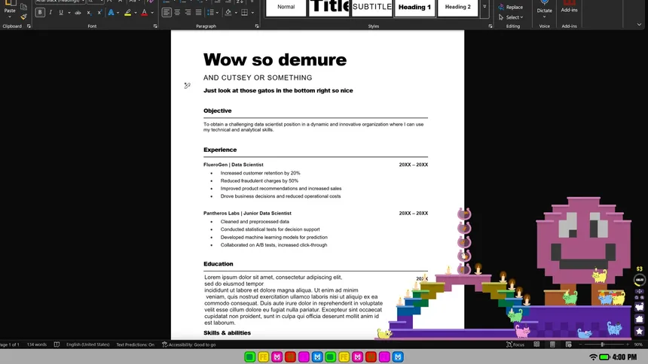648x364 pixels.
Task: Toggle bold formatting in Font group
Action: tap(40, 13)
